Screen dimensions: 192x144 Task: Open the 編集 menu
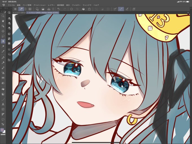point(19,5)
